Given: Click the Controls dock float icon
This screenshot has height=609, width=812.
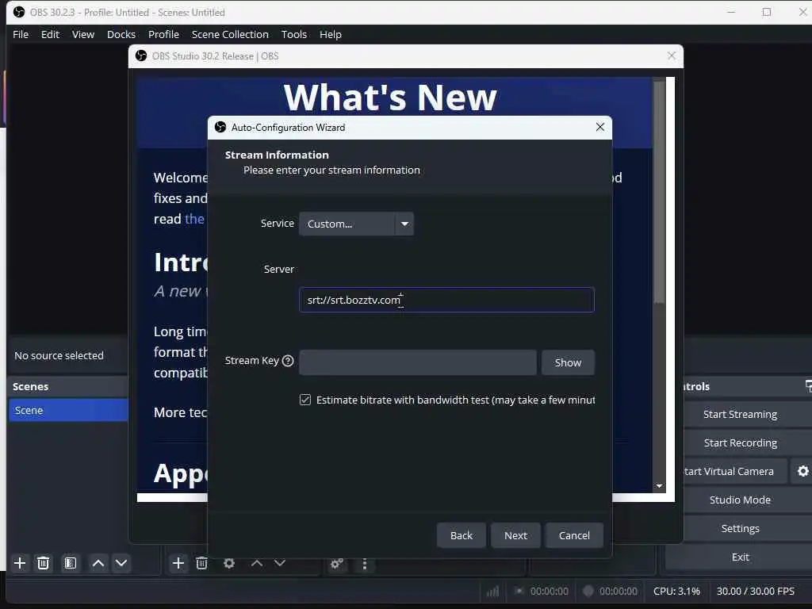Looking at the screenshot, I should 808,386.
